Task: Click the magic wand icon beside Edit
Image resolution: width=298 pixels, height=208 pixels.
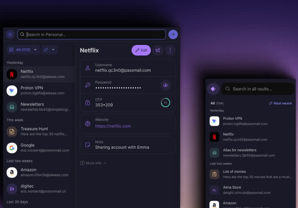Action: (x=158, y=50)
